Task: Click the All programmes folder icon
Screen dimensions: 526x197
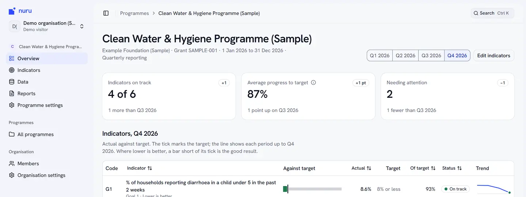Action: coord(12,134)
